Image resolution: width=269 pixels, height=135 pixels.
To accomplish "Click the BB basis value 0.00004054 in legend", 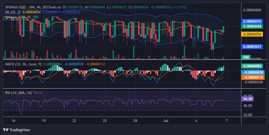I will pos(32,12).
